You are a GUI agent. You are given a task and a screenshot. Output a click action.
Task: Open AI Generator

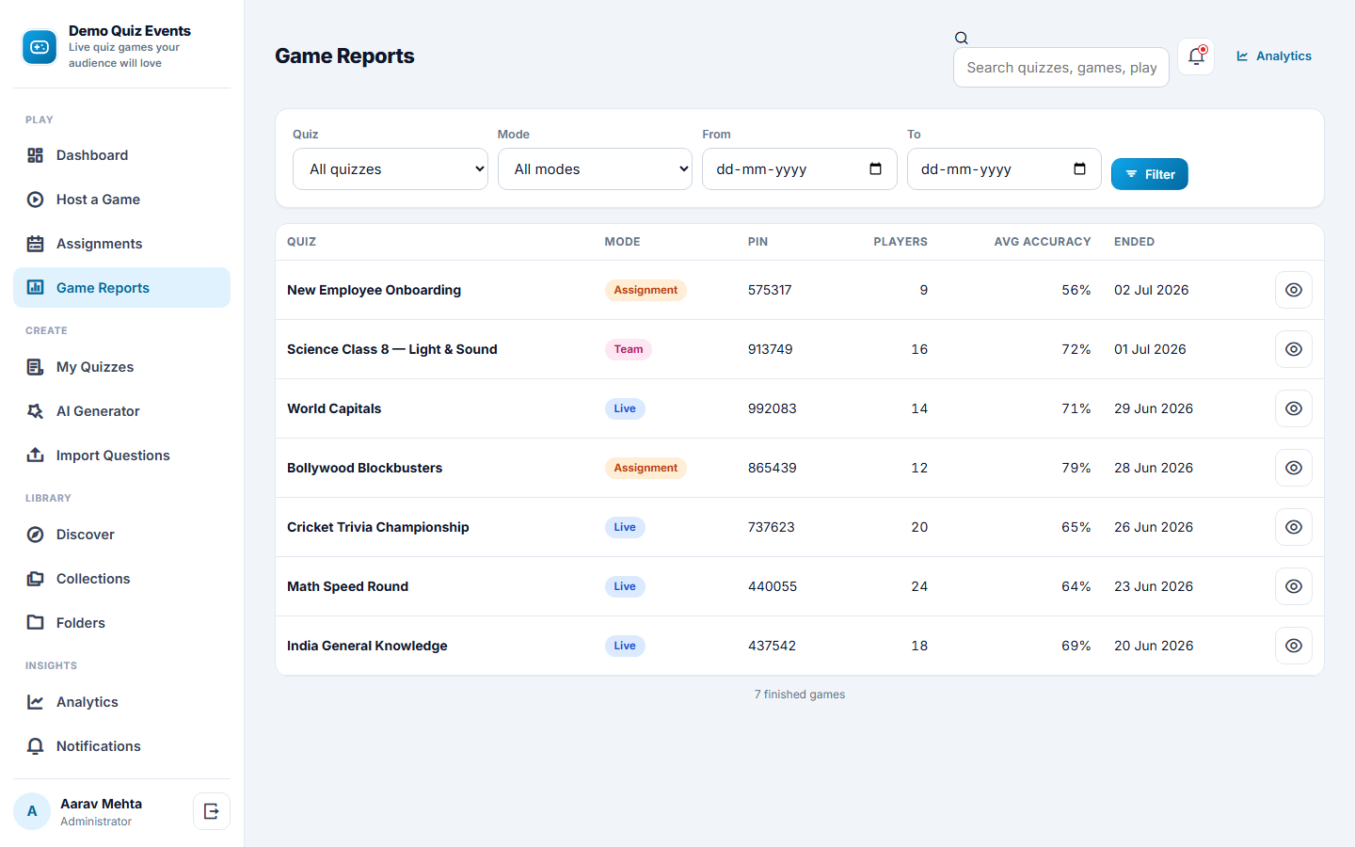pyautogui.click(x=121, y=411)
